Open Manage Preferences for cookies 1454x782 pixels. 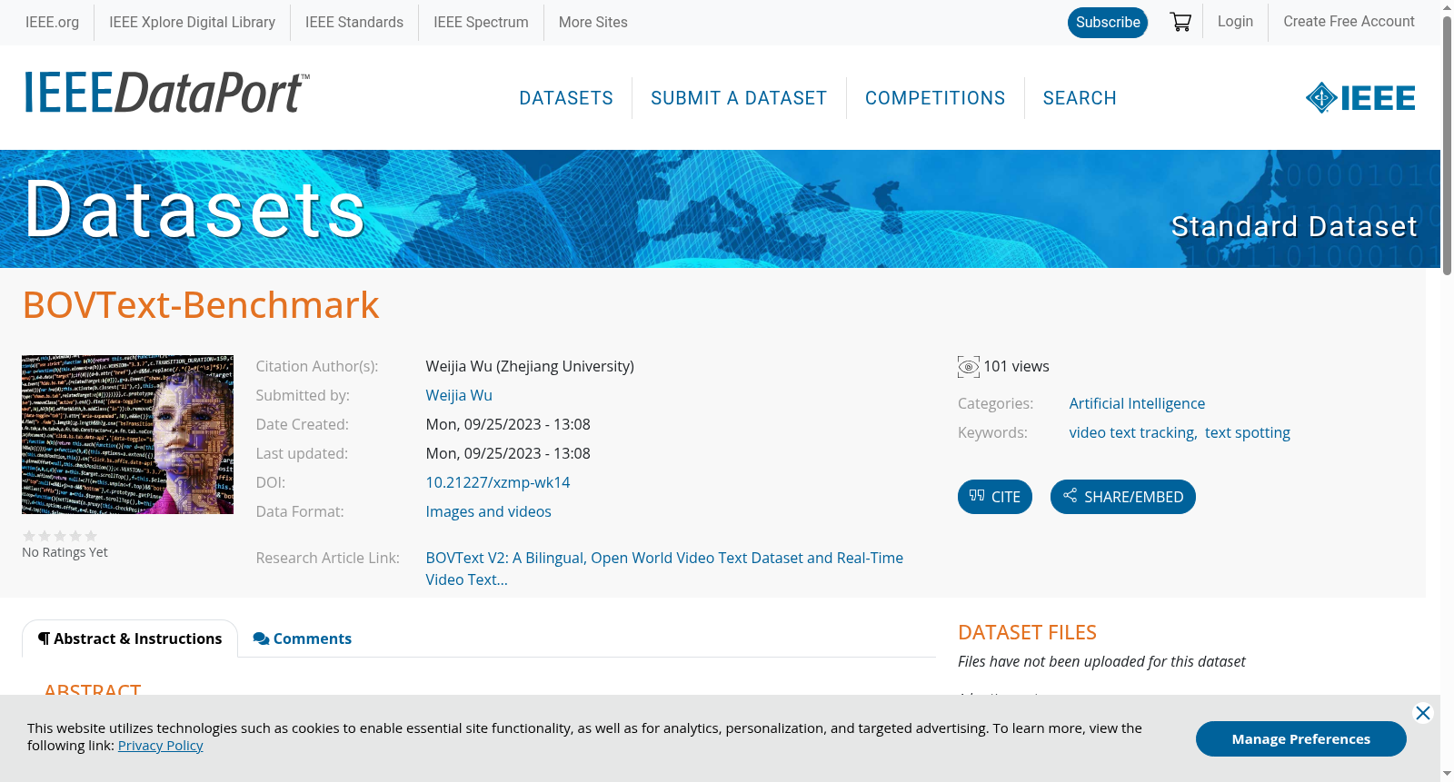(1301, 738)
